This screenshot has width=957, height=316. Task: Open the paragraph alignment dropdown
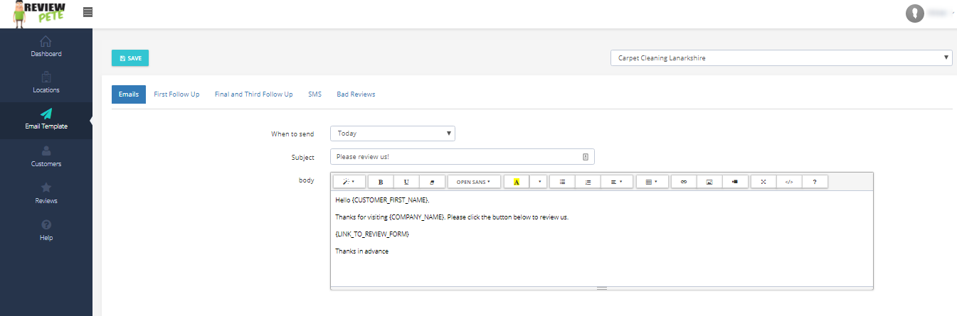tap(616, 182)
